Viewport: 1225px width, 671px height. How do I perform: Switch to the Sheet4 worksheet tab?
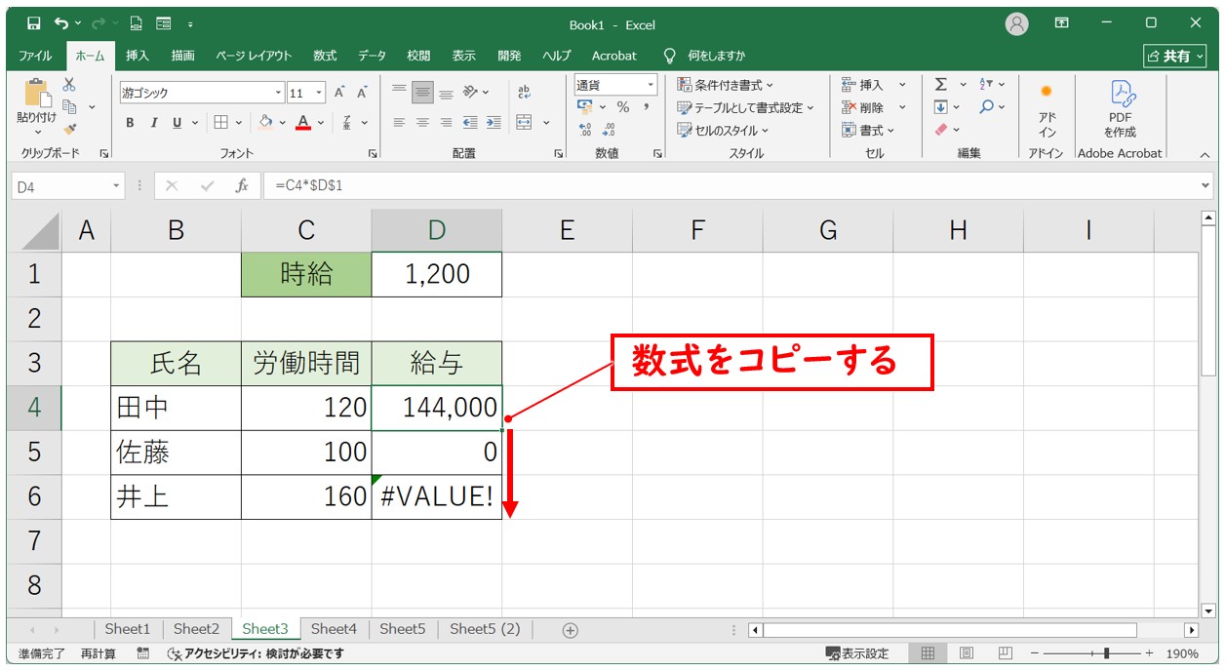tap(334, 629)
